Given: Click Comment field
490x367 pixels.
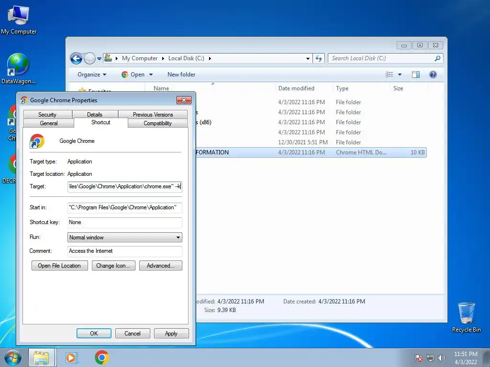Looking at the screenshot, I should tap(125, 251).
